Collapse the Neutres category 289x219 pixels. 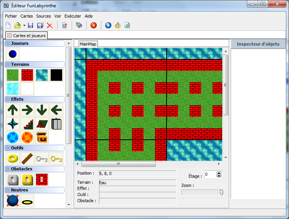[x=8, y=190]
